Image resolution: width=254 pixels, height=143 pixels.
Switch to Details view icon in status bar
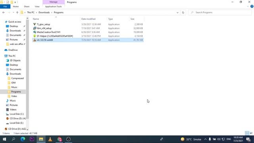tap(247, 133)
